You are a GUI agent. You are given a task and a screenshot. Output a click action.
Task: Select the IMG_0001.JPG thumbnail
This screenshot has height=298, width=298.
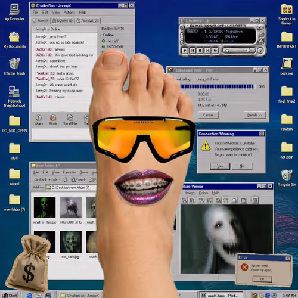click(71, 207)
